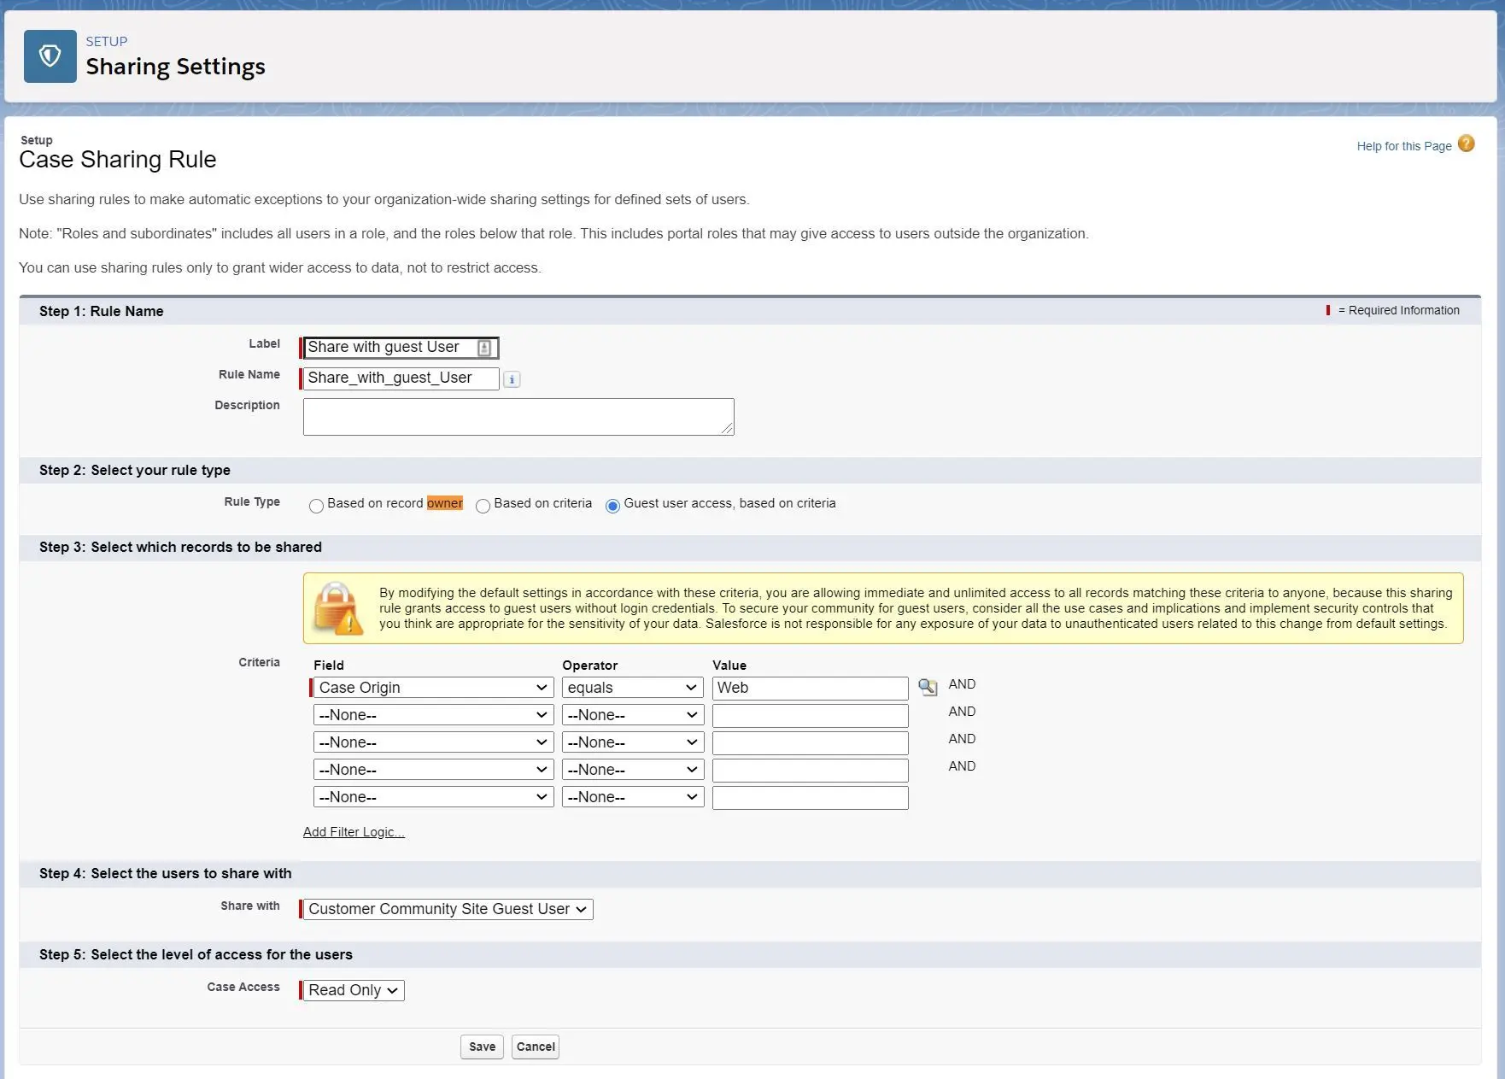Open the Case Origin field dropdown
The width and height of the screenshot is (1505, 1079).
pos(433,688)
